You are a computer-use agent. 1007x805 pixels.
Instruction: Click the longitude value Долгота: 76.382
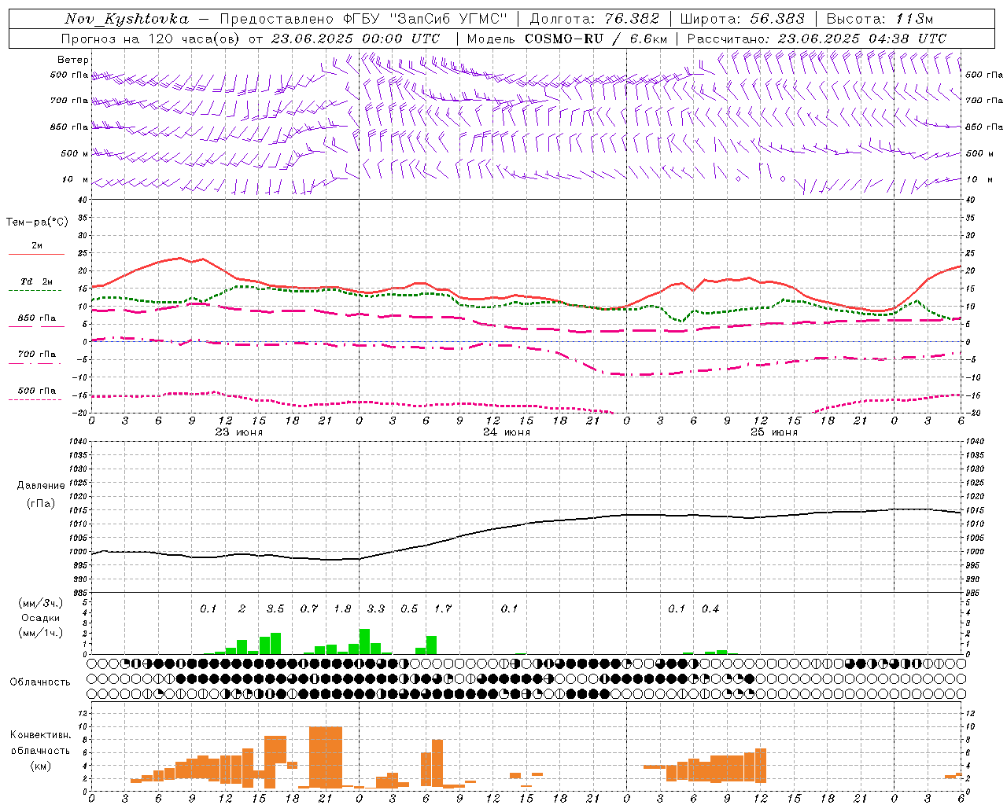click(595, 19)
